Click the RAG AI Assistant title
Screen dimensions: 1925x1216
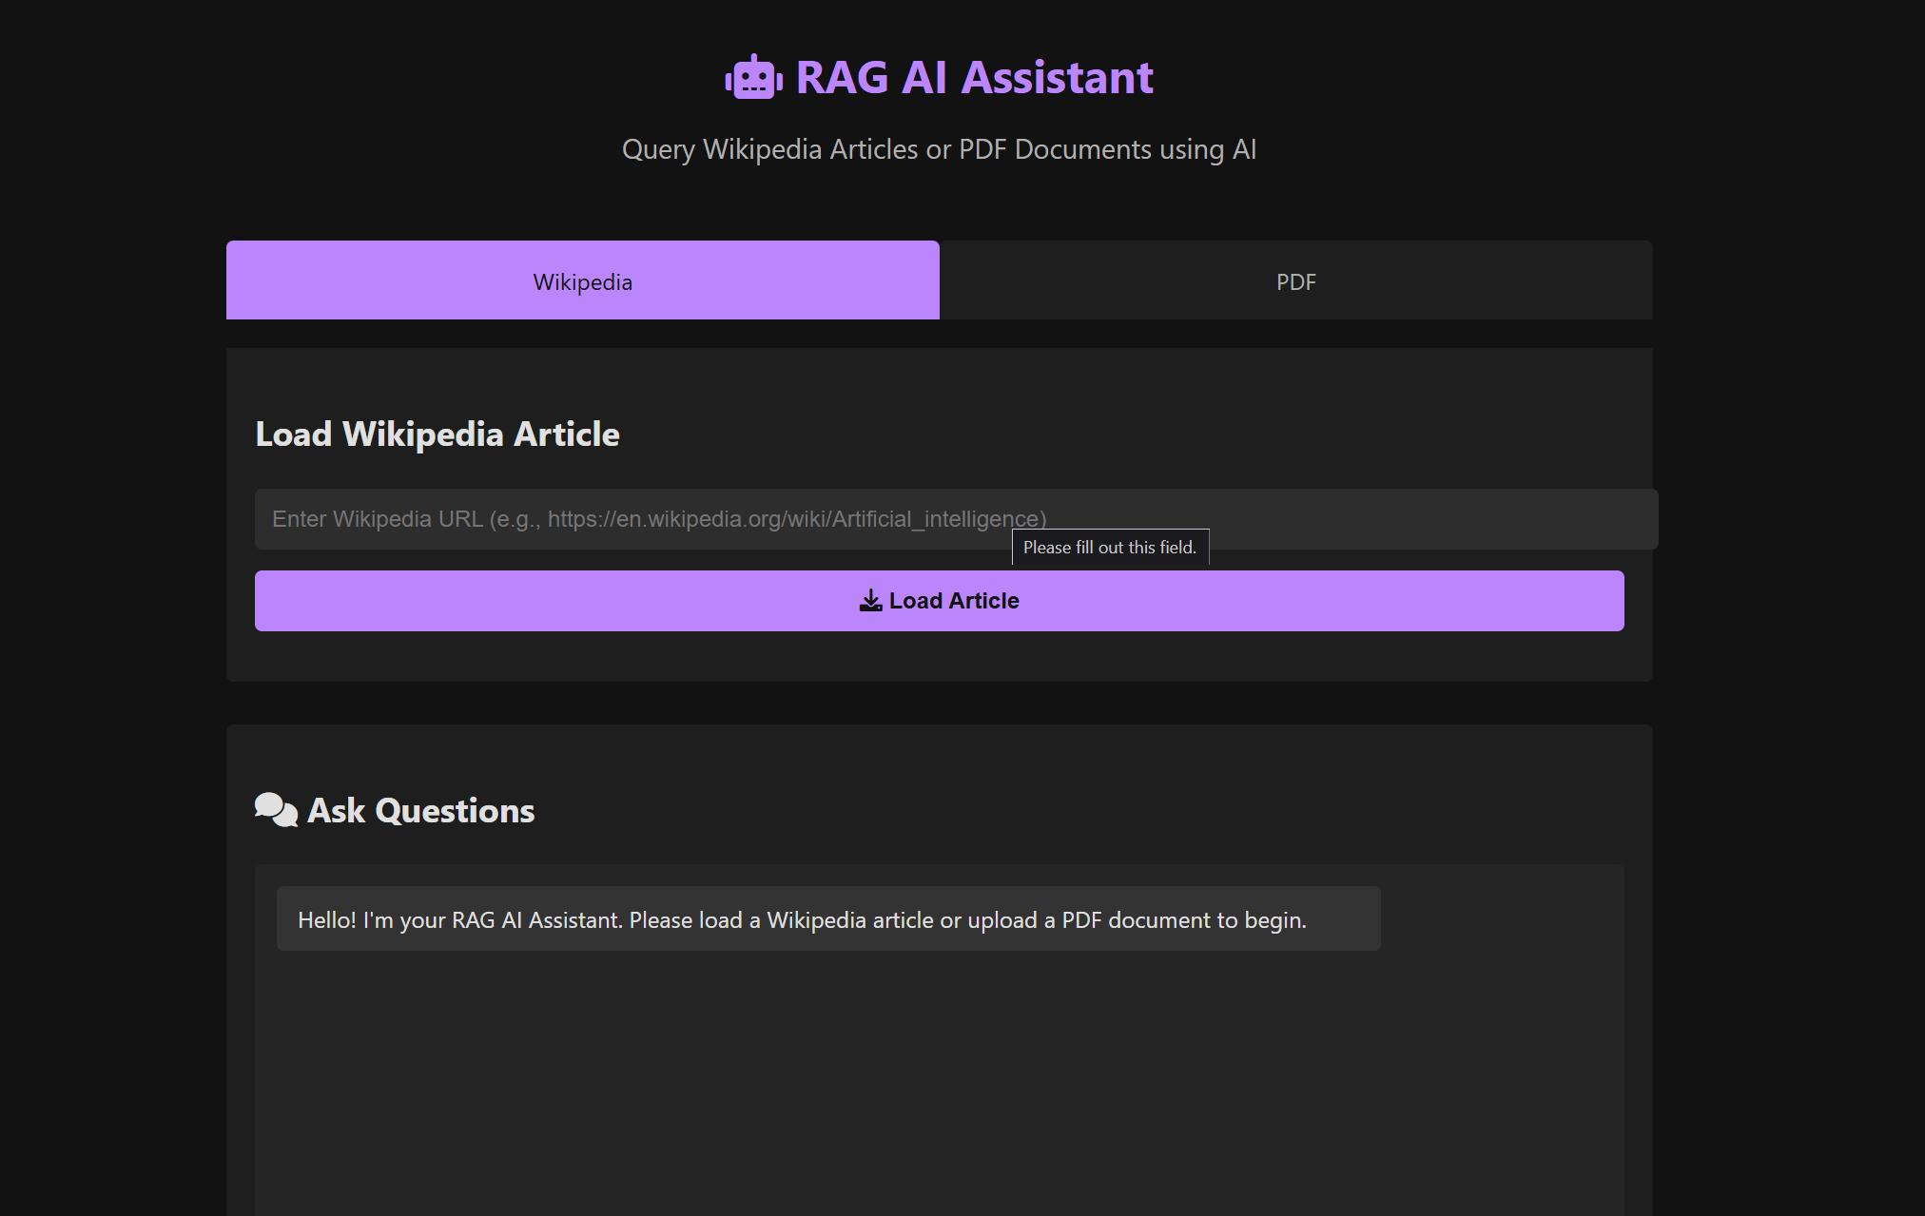pyautogui.click(x=974, y=77)
